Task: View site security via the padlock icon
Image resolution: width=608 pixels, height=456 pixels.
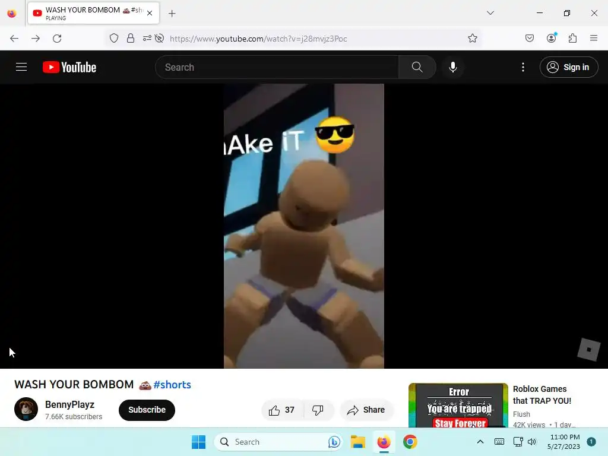Action: tap(131, 38)
